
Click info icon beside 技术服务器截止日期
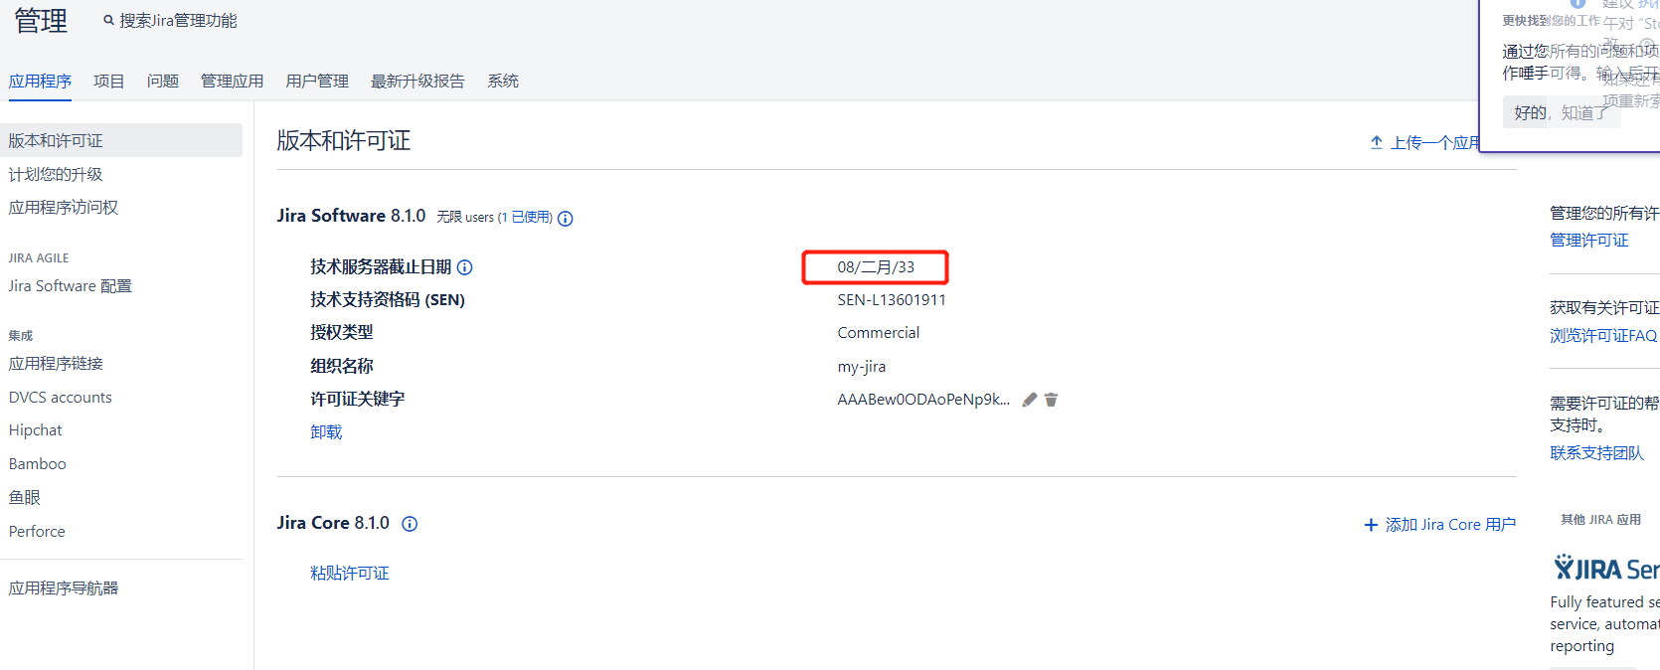coord(464,267)
